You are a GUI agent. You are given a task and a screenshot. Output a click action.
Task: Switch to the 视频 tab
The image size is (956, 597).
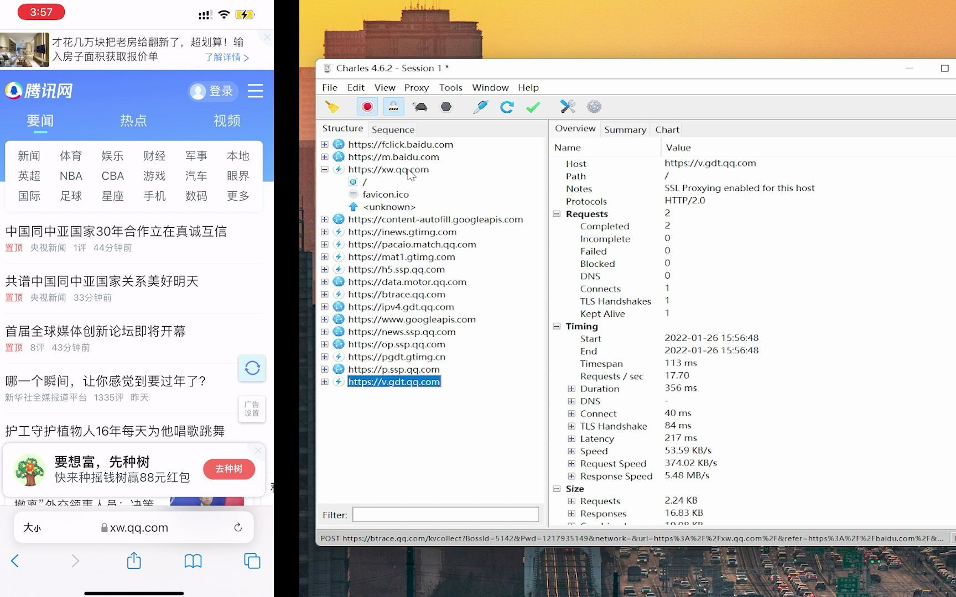(227, 121)
